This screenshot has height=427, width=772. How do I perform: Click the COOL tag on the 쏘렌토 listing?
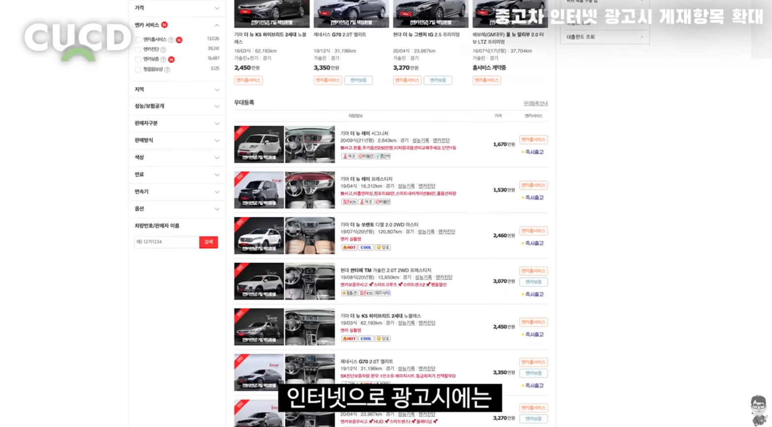[x=366, y=247]
